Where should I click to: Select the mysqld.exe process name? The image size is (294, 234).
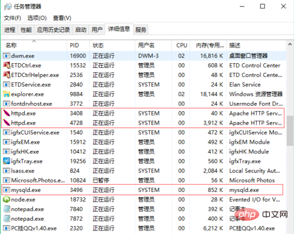click(x=26, y=190)
